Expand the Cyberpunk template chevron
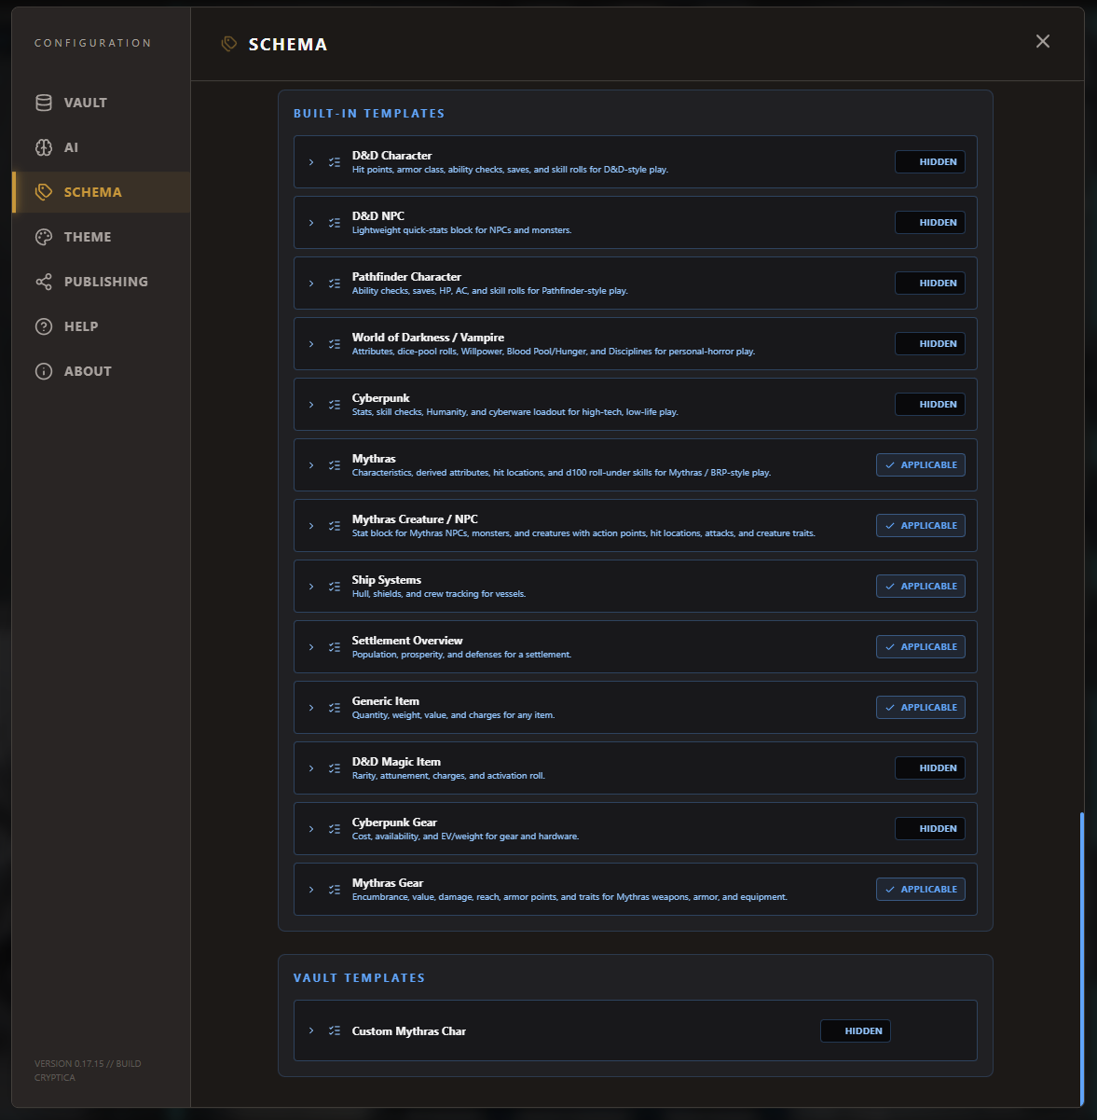1097x1120 pixels. (311, 405)
